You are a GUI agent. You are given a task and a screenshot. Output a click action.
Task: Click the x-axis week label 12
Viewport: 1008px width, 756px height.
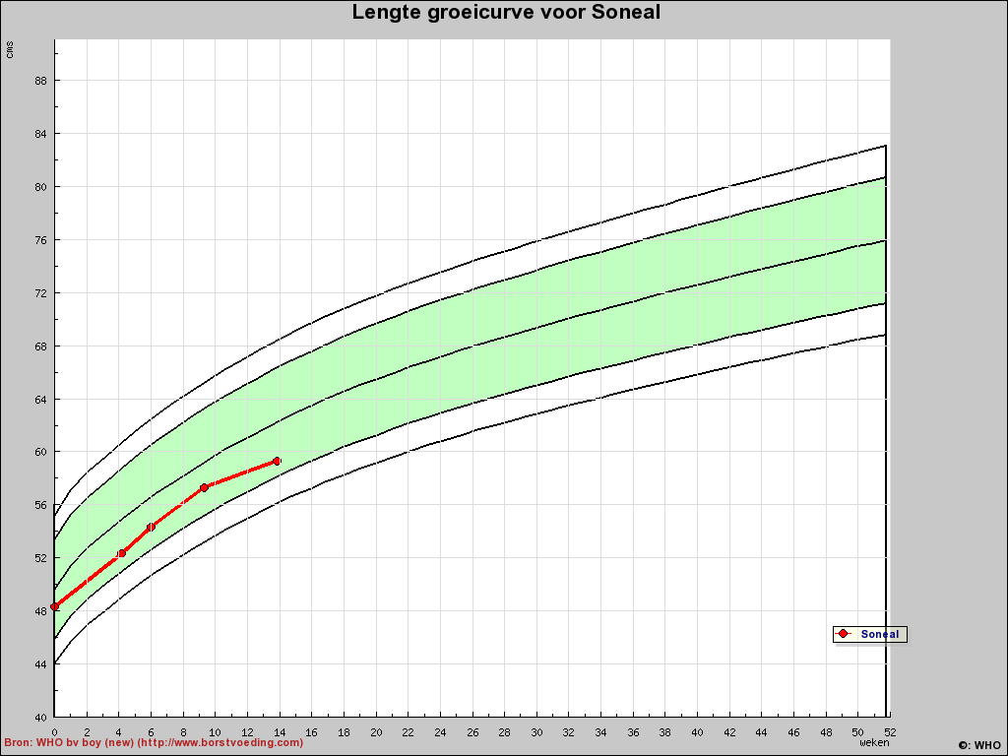click(x=247, y=732)
